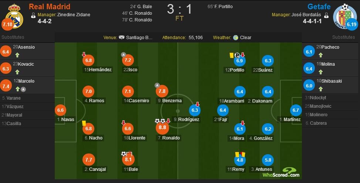Open the Getafe team link
Viewport: 360px width, 183px height.
319,7
